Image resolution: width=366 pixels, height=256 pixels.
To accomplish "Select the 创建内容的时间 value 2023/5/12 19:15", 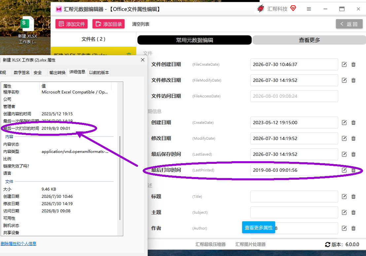I will [x=57, y=114].
